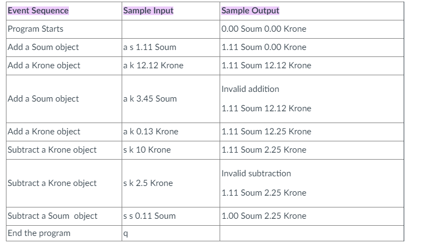Click the Event Sequence header cell
Image resolution: width=422 pixels, height=251 pixels.
click(38, 10)
